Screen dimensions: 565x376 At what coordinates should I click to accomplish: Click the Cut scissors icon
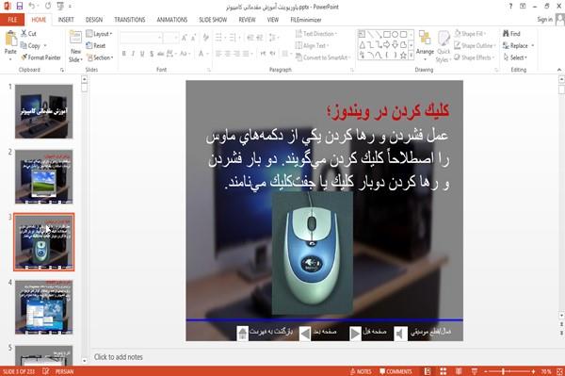pos(24,33)
